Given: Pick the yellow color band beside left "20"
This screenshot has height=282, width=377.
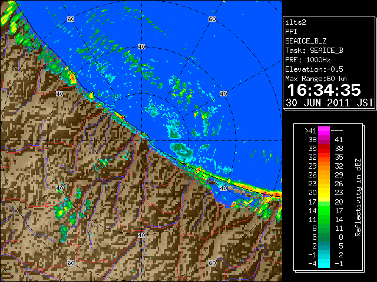Looking at the screenshot, I should [324, 193].
